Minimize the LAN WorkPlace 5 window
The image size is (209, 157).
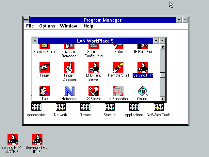(x=156, y=41)
